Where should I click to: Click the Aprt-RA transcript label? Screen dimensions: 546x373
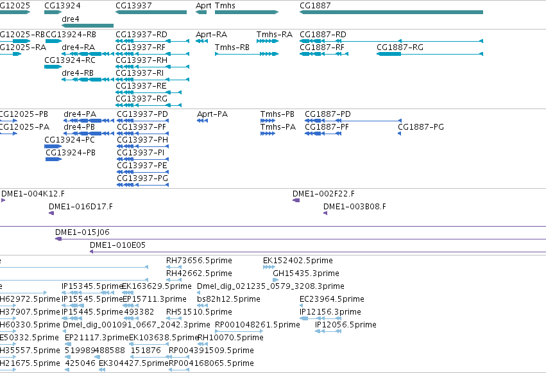[x=211, y=35]
